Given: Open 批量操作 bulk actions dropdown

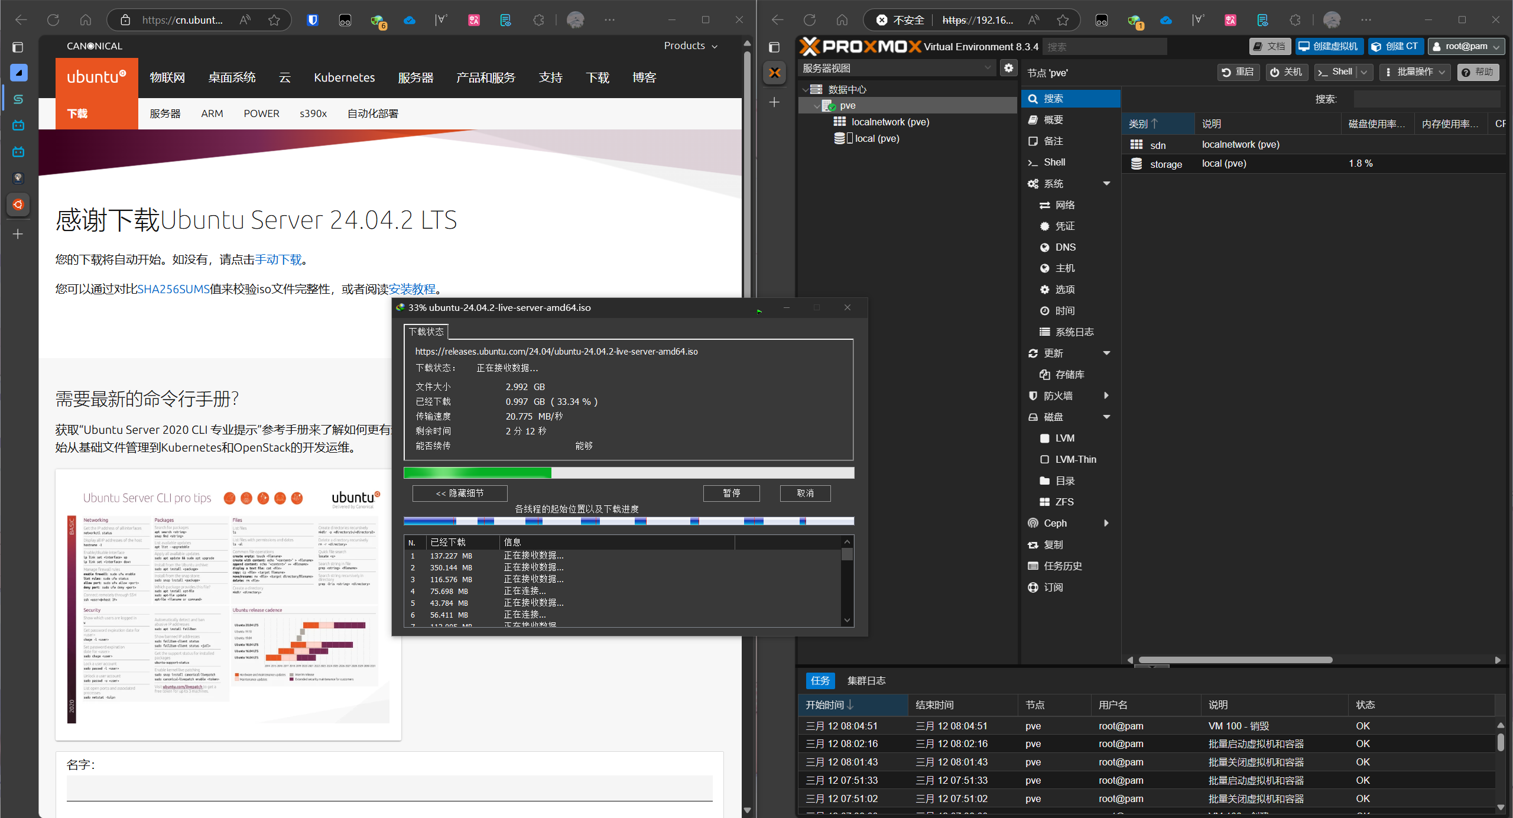Looking at the screenshot, I should point(1415,72).
